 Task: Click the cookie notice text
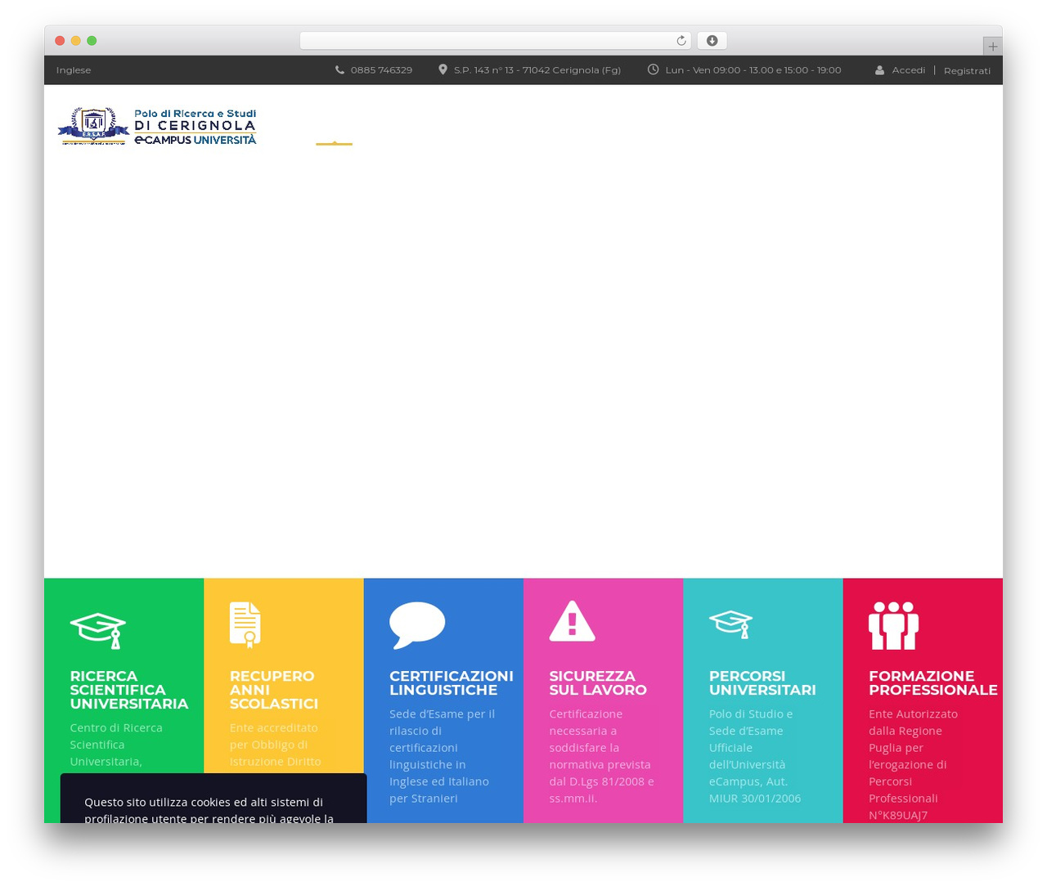tap(209, 810)
